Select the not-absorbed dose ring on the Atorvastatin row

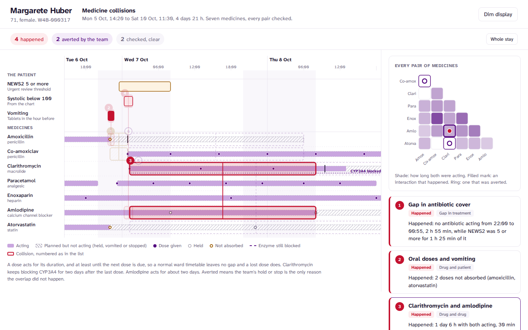[x=110, y=227]
